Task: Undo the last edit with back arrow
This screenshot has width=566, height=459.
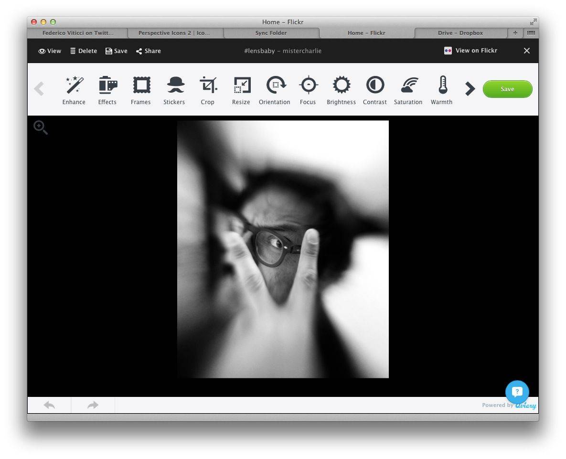Action: tap(49, 405)
